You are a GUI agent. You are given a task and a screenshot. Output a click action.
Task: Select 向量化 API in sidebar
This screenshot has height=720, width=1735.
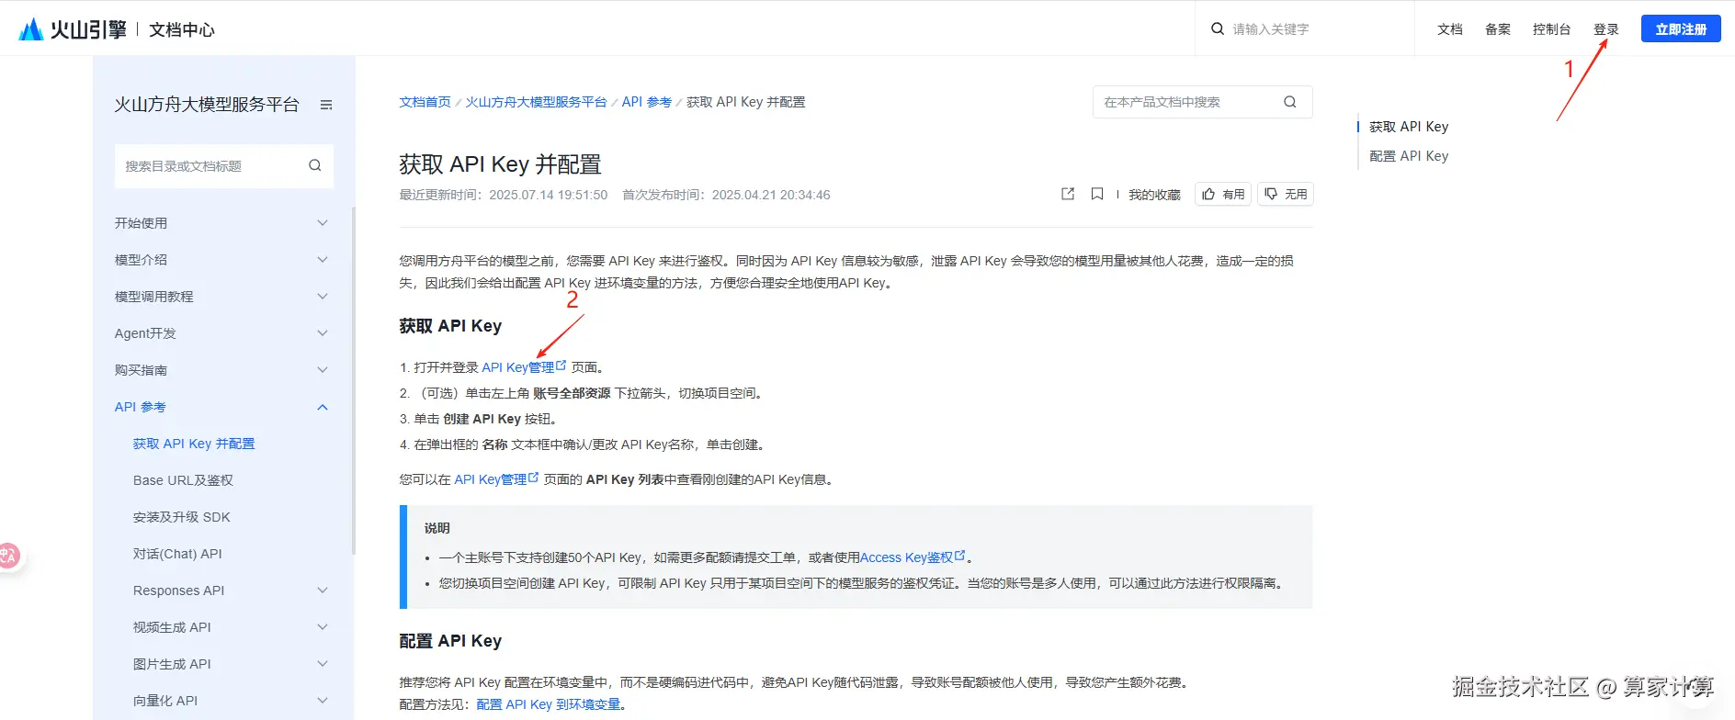tap(165, 701)
